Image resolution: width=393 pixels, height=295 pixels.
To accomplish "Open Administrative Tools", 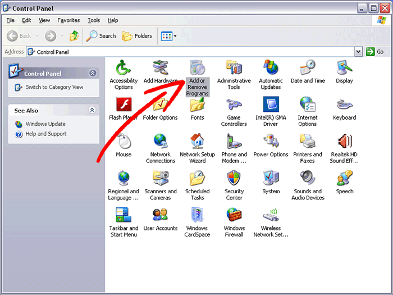I will click(x=234, y=75).
